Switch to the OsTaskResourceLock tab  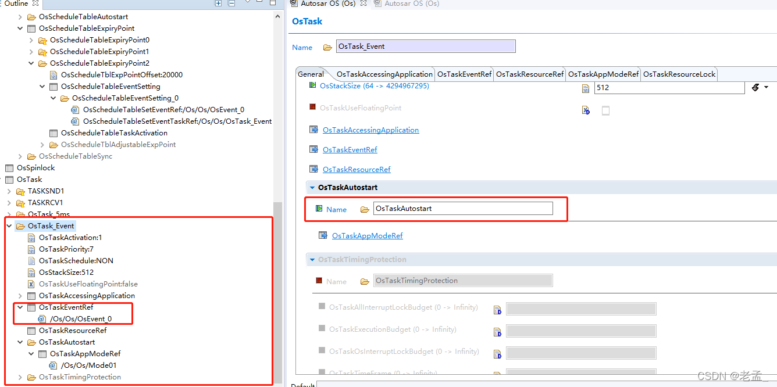(x=679, y=74)
